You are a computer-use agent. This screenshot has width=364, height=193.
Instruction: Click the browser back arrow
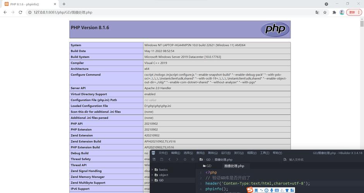pos(5,12)
